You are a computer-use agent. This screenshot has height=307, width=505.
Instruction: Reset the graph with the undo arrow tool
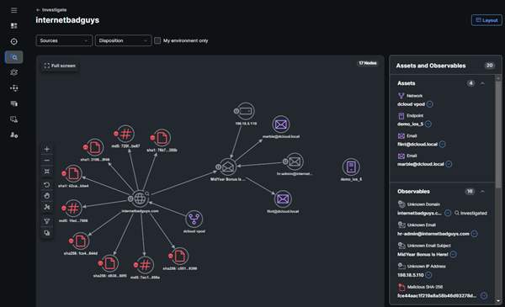coord(46,185)
